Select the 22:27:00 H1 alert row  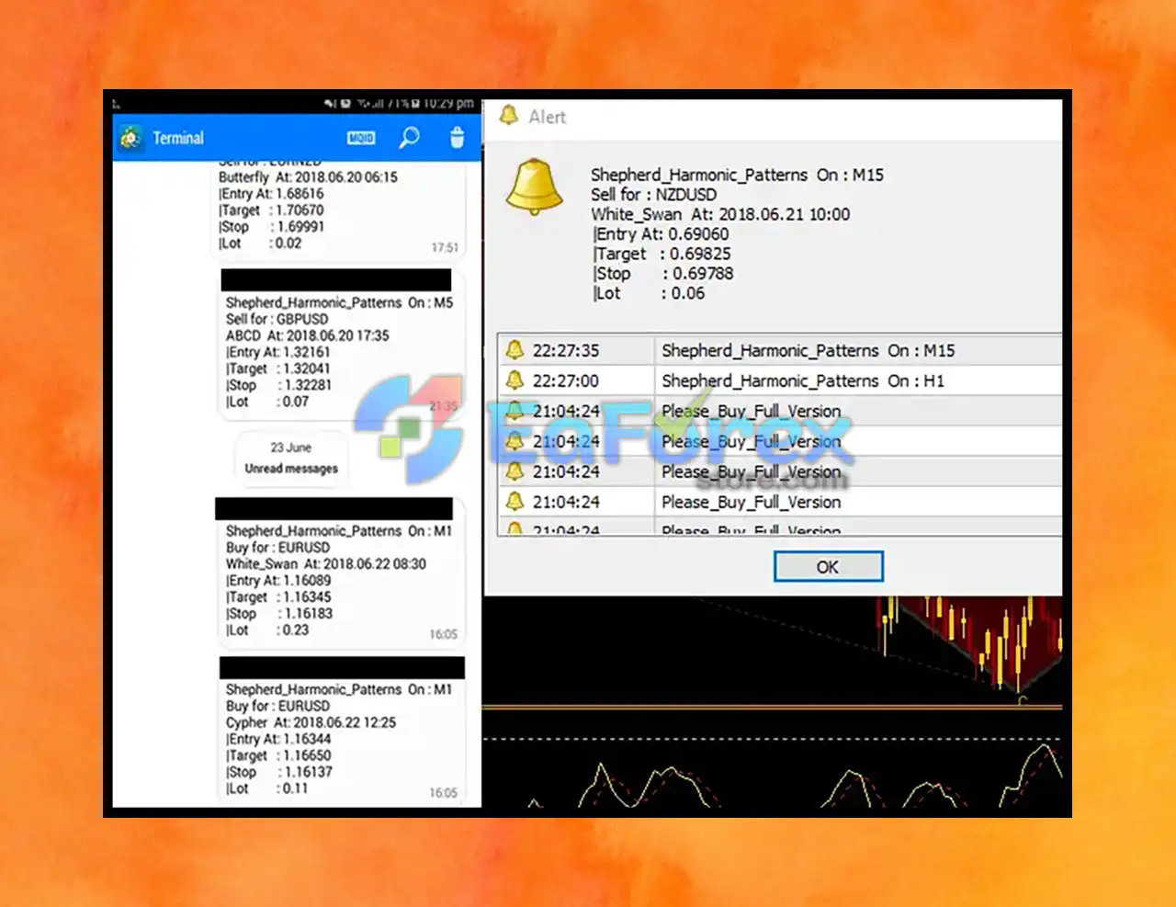780,380
